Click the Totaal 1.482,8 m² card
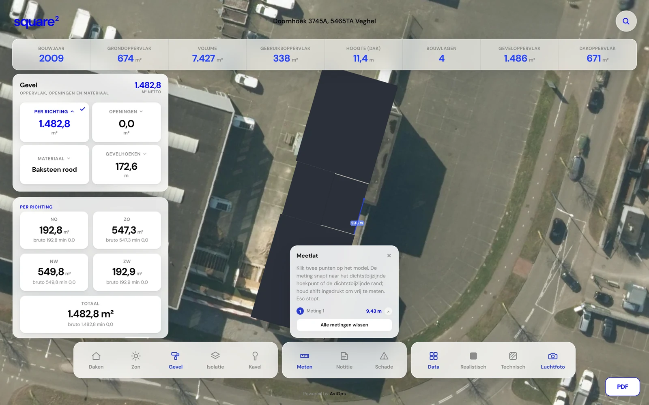The image size is (649, 405). [x=90, y=314]
